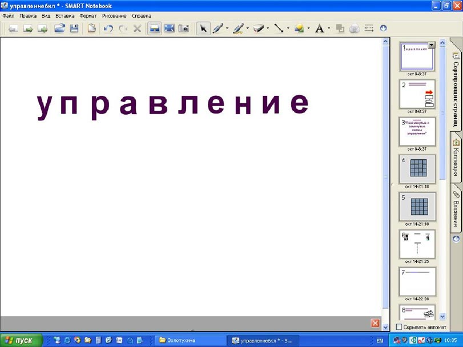Open the Line tool dropdown arrow
463x347 pixels.
288,28
